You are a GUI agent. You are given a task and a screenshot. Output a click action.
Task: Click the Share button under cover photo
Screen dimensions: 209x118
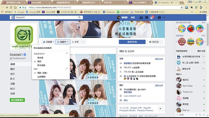(x=75, y=42)
